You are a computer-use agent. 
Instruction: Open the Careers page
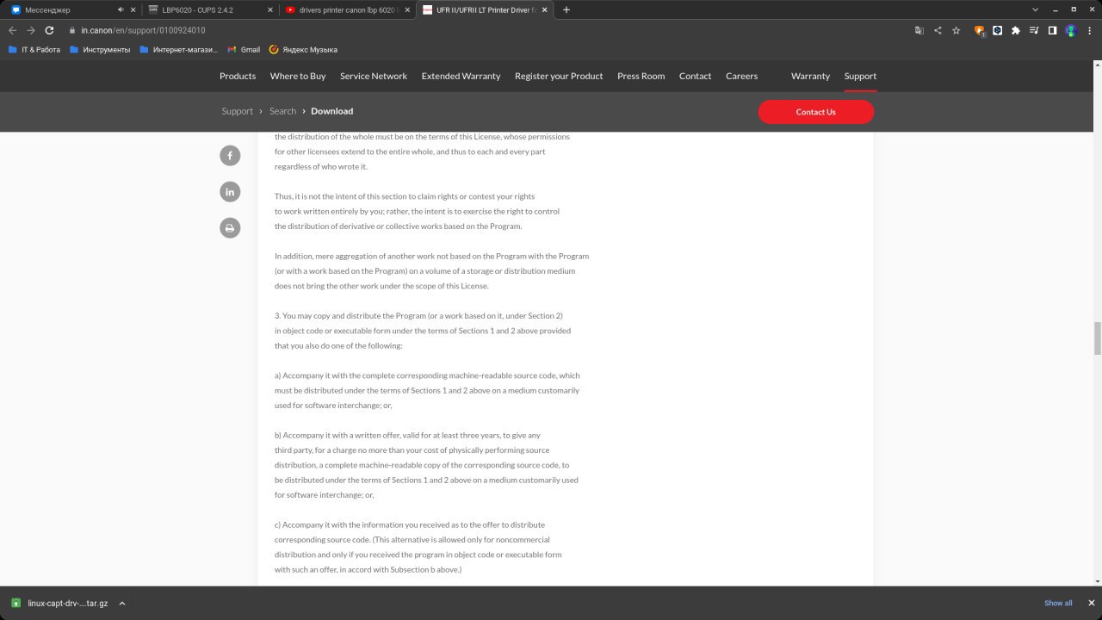741,76
